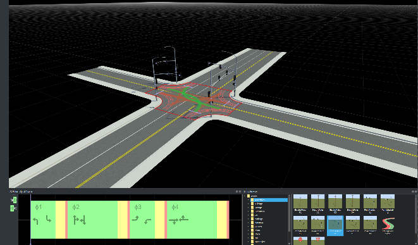
Task: Click the red interval before phase φ4
Action: pyautogui.click(x=166, y=220)
